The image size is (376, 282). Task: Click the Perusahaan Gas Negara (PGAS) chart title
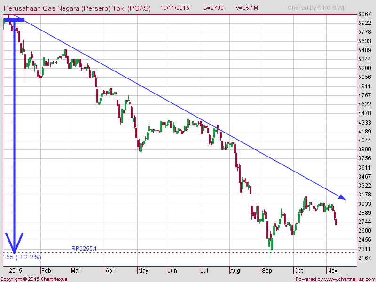click(77, 8)
